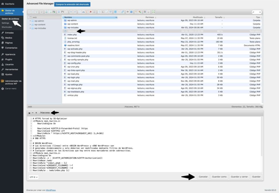Select the xmlrpc.php file row
Viewport: 279px width, 193px height.
[162, 95]
